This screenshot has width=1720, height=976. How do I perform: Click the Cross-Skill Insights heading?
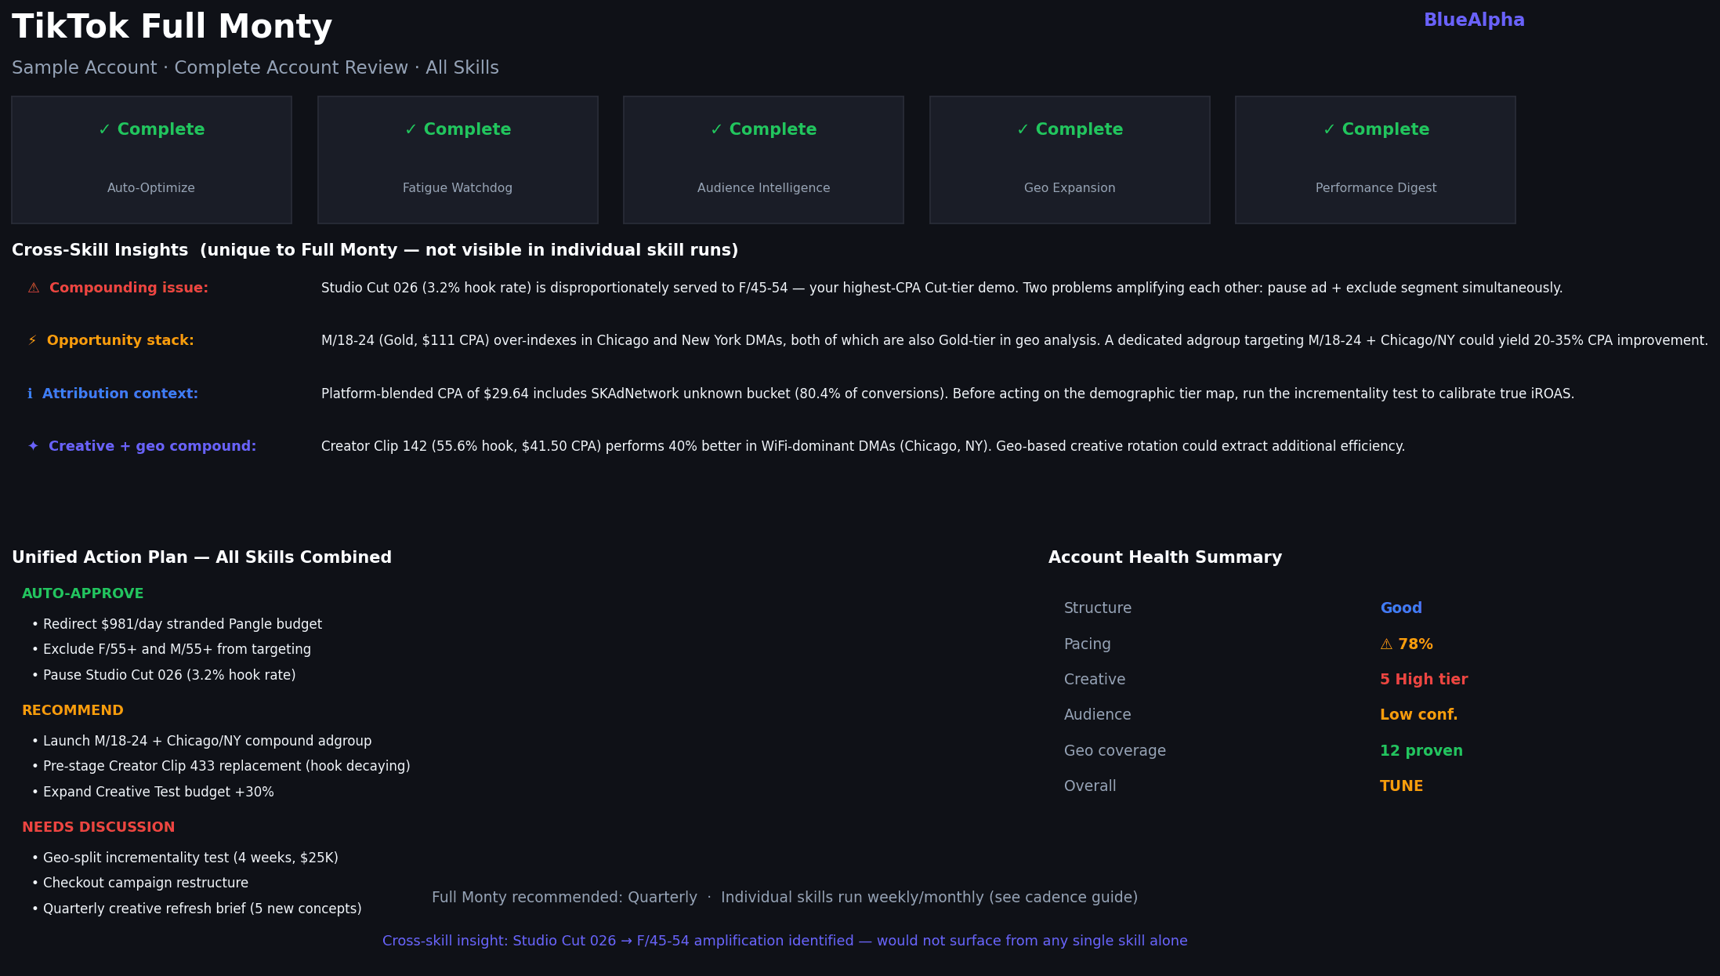[375, 250]
